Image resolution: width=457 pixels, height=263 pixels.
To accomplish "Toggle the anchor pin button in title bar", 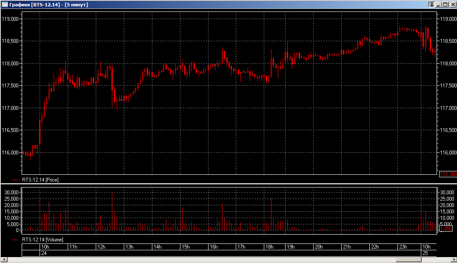I will pyautogui.click(x=431, y=4).
